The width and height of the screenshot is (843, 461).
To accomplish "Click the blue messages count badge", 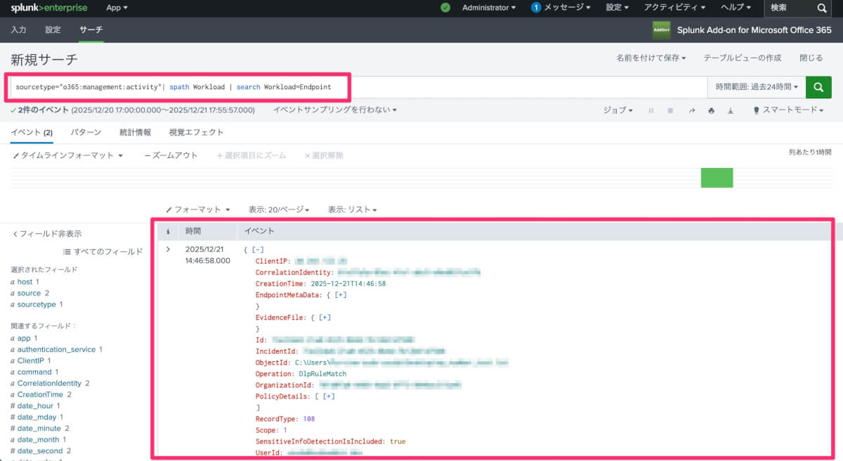I will 536,8.
